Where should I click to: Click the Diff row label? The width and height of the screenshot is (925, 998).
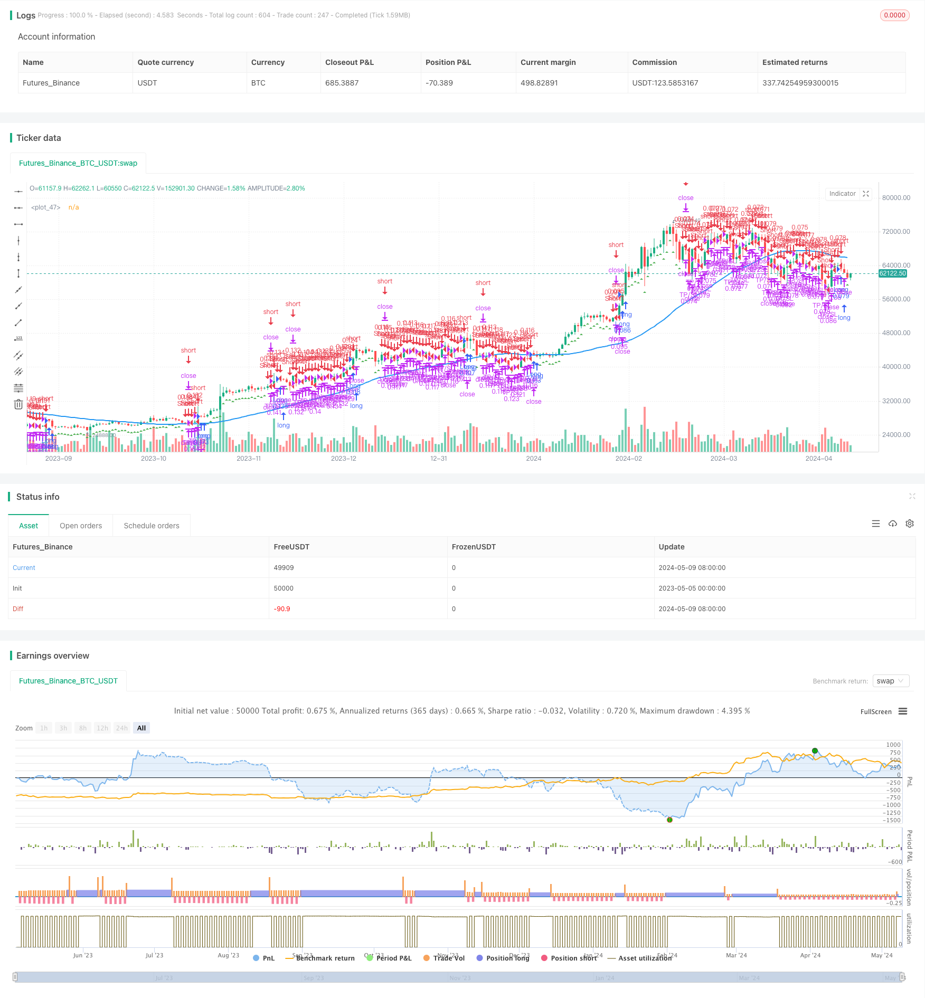[18, 609]
